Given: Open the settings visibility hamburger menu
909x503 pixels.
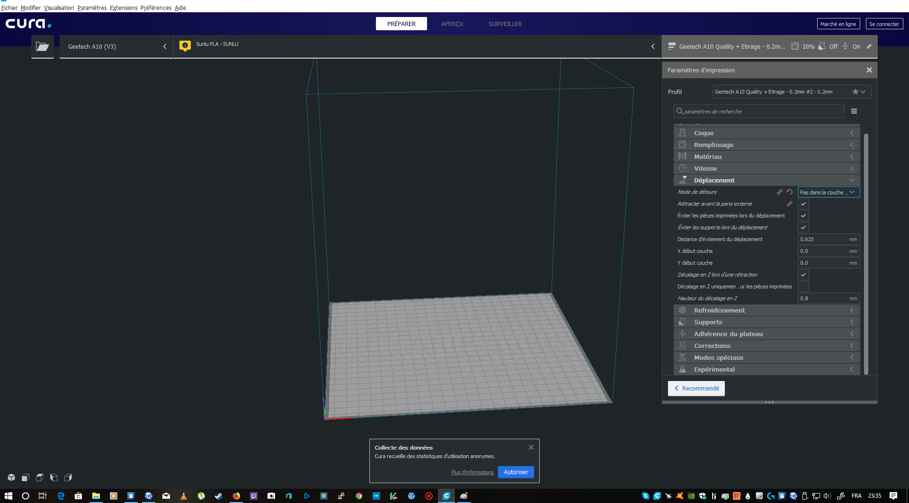Looking at the screenshot, I should coord(854,111).
